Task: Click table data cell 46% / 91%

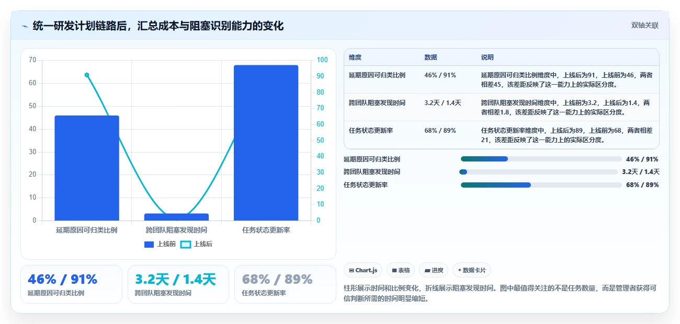Action: pyautogui.click(x=440, y=75)
